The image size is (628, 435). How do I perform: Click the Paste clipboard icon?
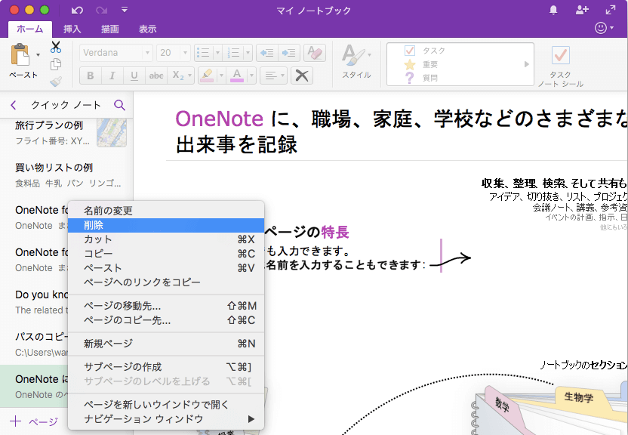[x=20, y=54]
